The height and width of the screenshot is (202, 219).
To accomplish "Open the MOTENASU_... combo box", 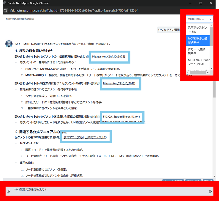I will pos(200,19).
